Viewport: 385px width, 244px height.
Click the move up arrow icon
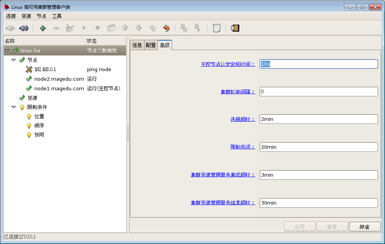click(125, 28)
